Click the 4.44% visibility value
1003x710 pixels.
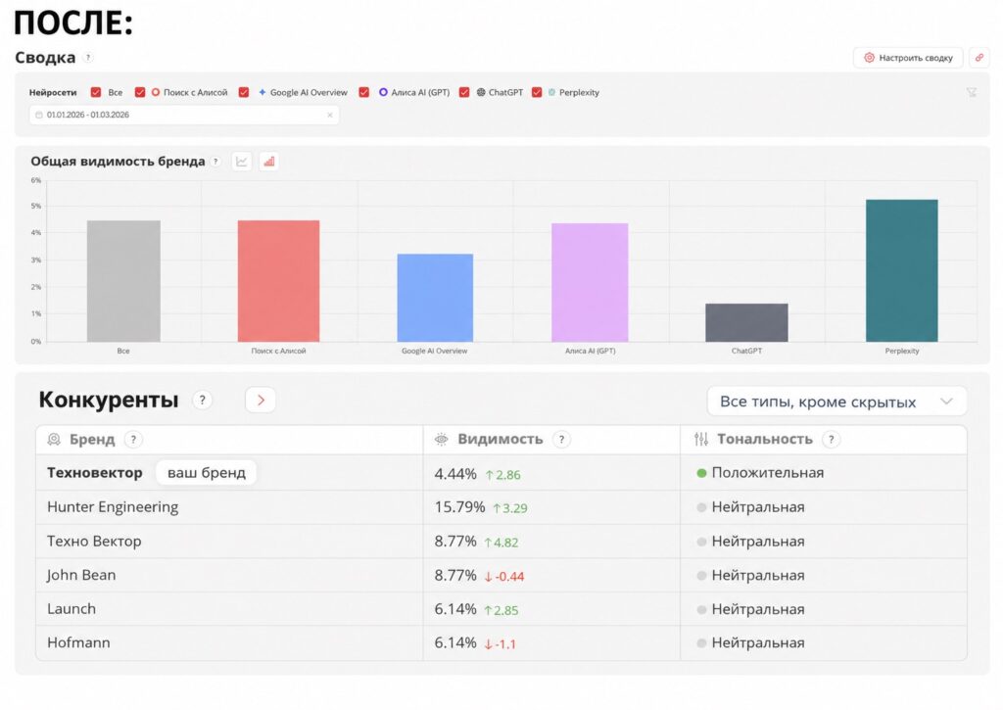pyautogui.click(x=455, y=474)
